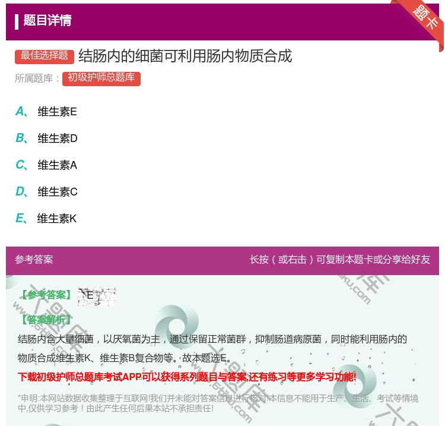Open the 初级护师总题库 question bank tag
The image size is (445, 426).
point(101,78)
